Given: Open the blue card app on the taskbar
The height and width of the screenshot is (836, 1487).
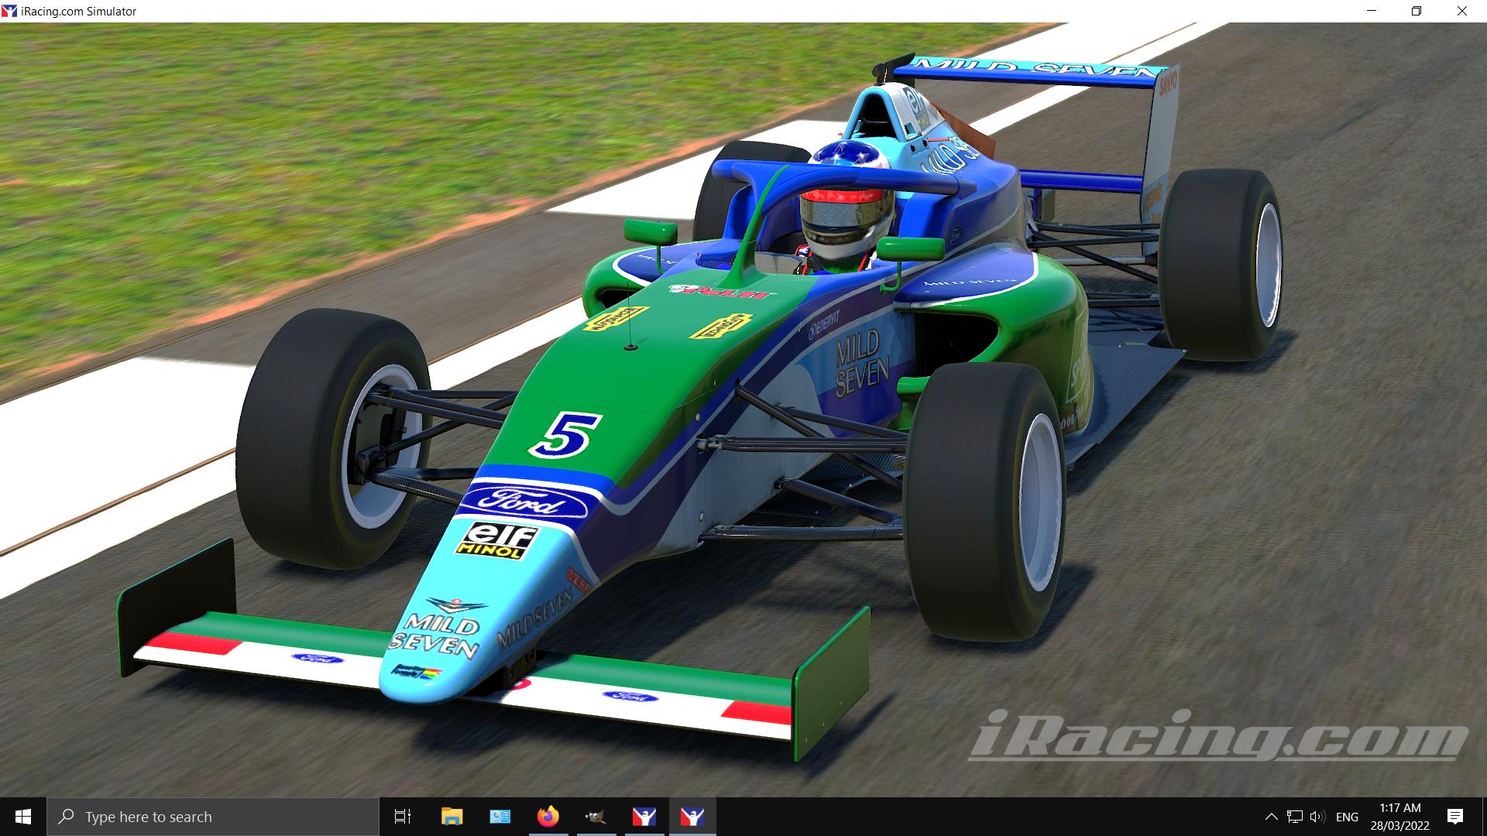Looking at the screenshot, I should 500,817.
